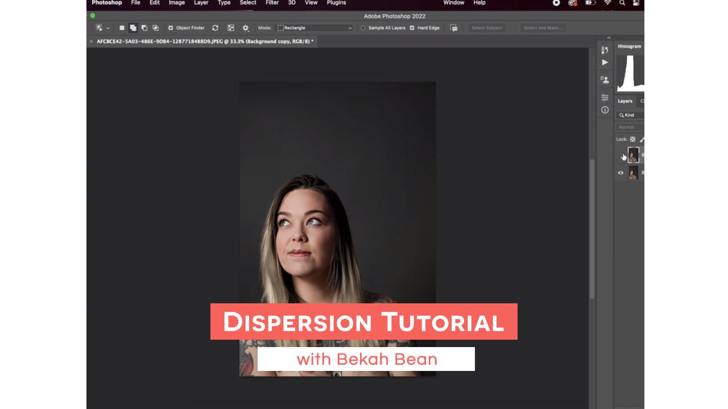Viewport: 728px width, 409px height.
Task: Toggle visibility of the Background copy layer
Action: click(x=621, y=155)
